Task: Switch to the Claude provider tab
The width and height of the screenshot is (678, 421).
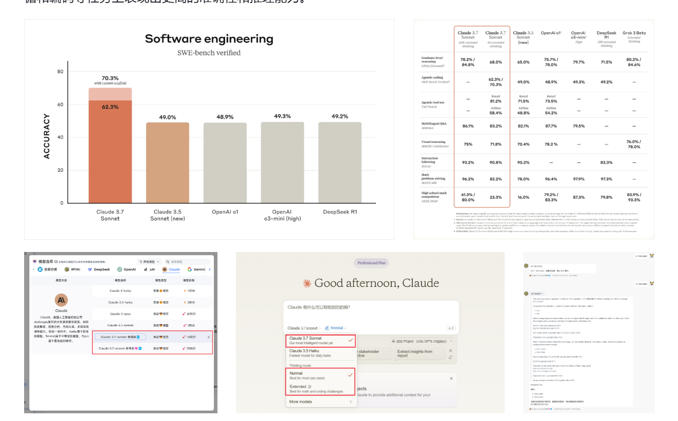Action: pos(171,269)
